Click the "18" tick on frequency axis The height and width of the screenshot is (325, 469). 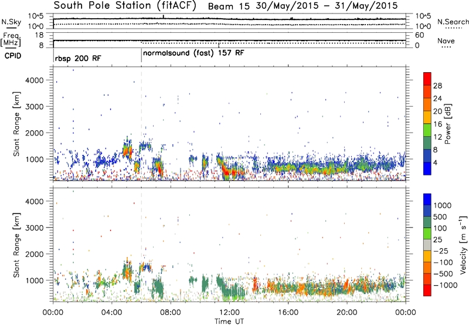(39, 35)
